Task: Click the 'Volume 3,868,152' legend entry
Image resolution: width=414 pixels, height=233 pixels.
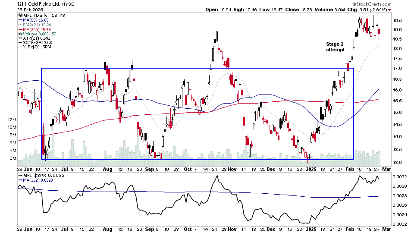Action: [40, 34]
